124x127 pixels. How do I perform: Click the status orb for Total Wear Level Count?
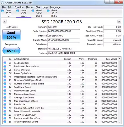5,115
